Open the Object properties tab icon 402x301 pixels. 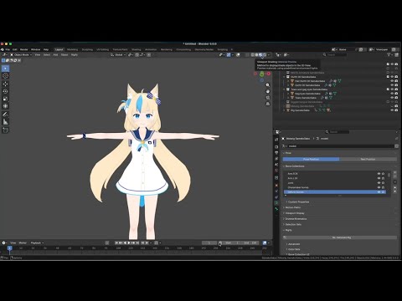tap(276, 185)
